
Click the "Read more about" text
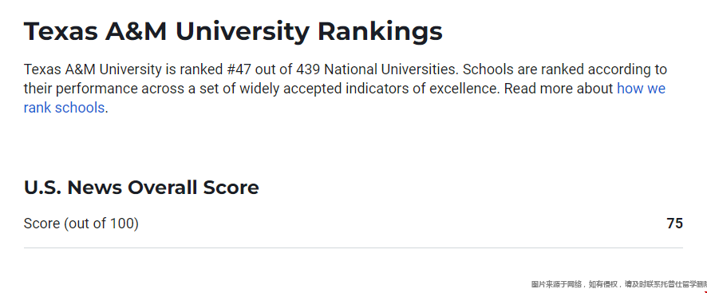(x=559, y=89)
